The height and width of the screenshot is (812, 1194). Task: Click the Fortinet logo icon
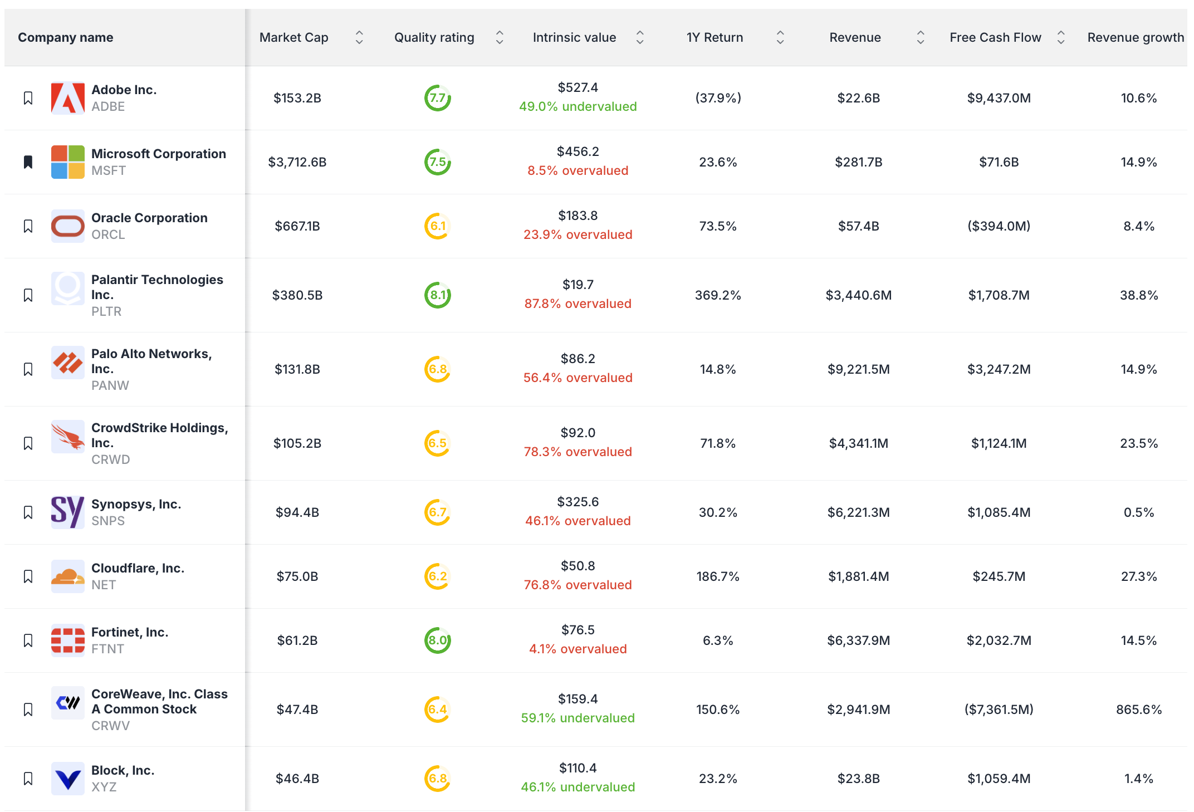67,640
